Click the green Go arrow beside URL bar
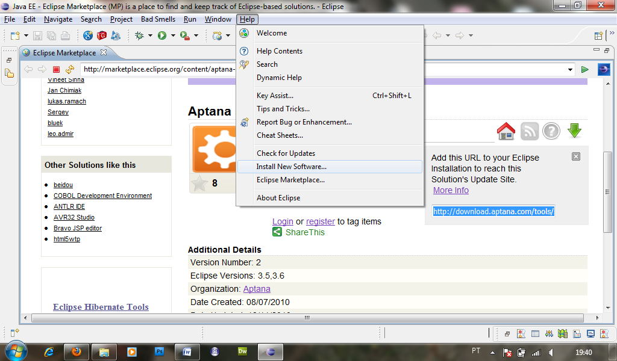The width and height of the screenshot is (617, 361). (x=584, y=69)
